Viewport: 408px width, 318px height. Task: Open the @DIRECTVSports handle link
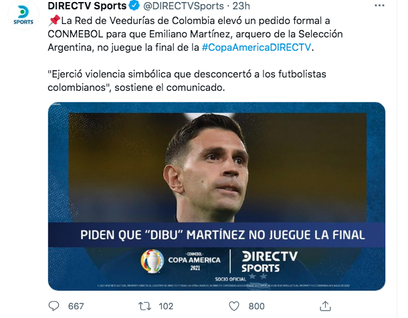tap(183, 6)
